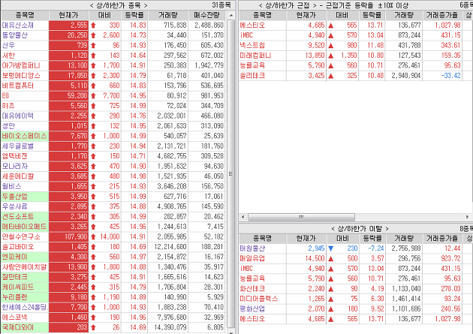Click the red triangle icon in 매일유업 row
The image size is (473, 334).
(331, 259)
